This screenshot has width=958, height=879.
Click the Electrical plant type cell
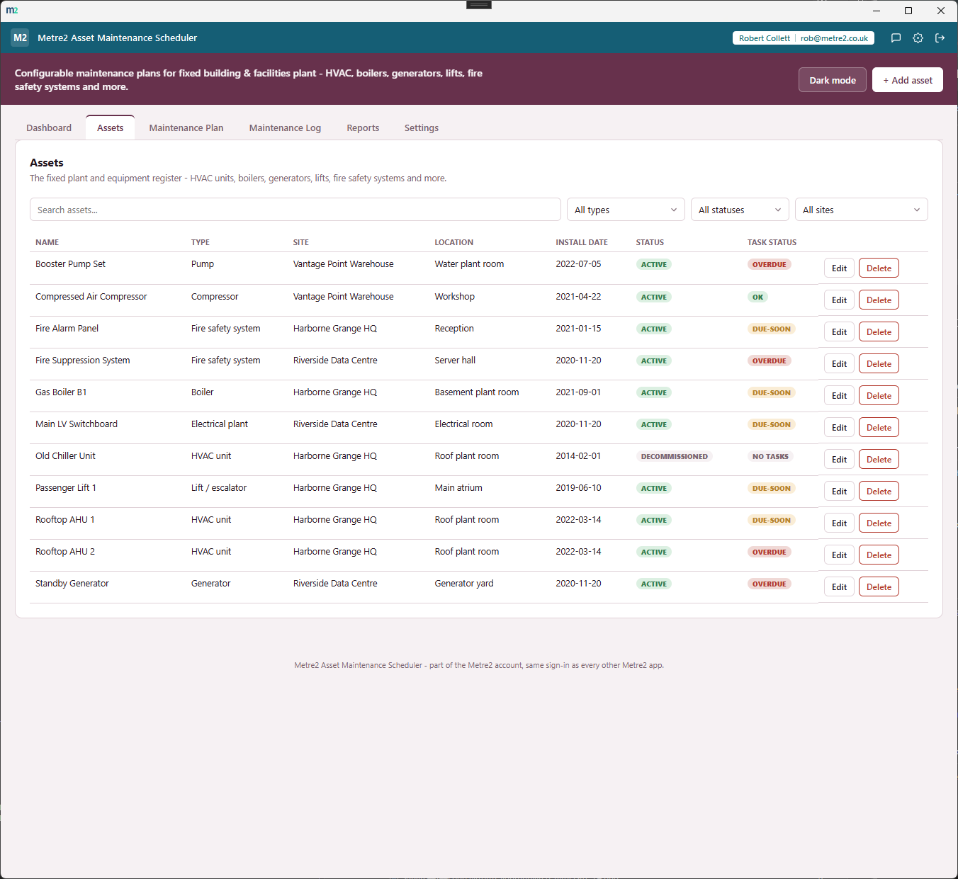pos(220,424)
